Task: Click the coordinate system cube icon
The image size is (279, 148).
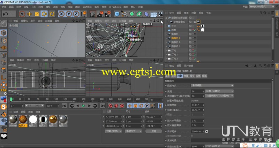Action: click(x=84, y=14)
